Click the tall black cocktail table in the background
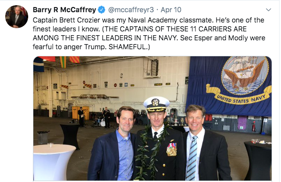Viewport: 281px width, 182px height. click(x=70, y=136)
